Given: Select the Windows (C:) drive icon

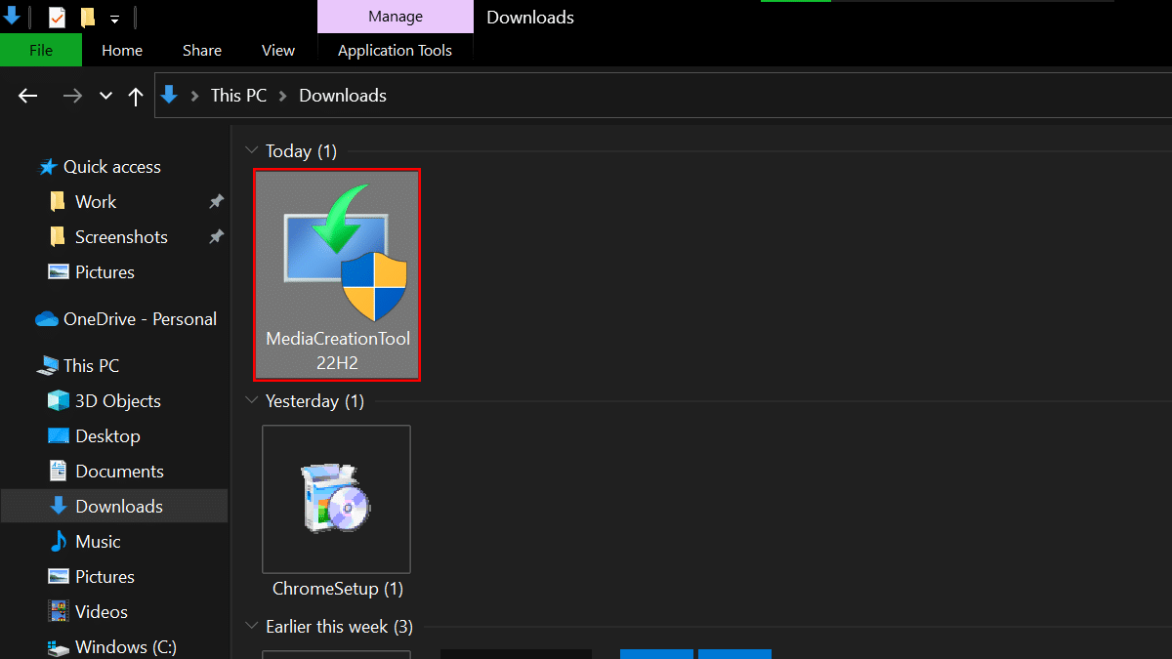Looking at the screenshot, I should (57, 646).
